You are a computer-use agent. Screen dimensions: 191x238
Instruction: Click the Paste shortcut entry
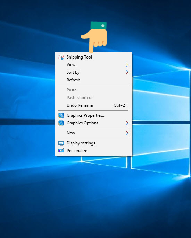pyautogui.click(x=93, y=98)
